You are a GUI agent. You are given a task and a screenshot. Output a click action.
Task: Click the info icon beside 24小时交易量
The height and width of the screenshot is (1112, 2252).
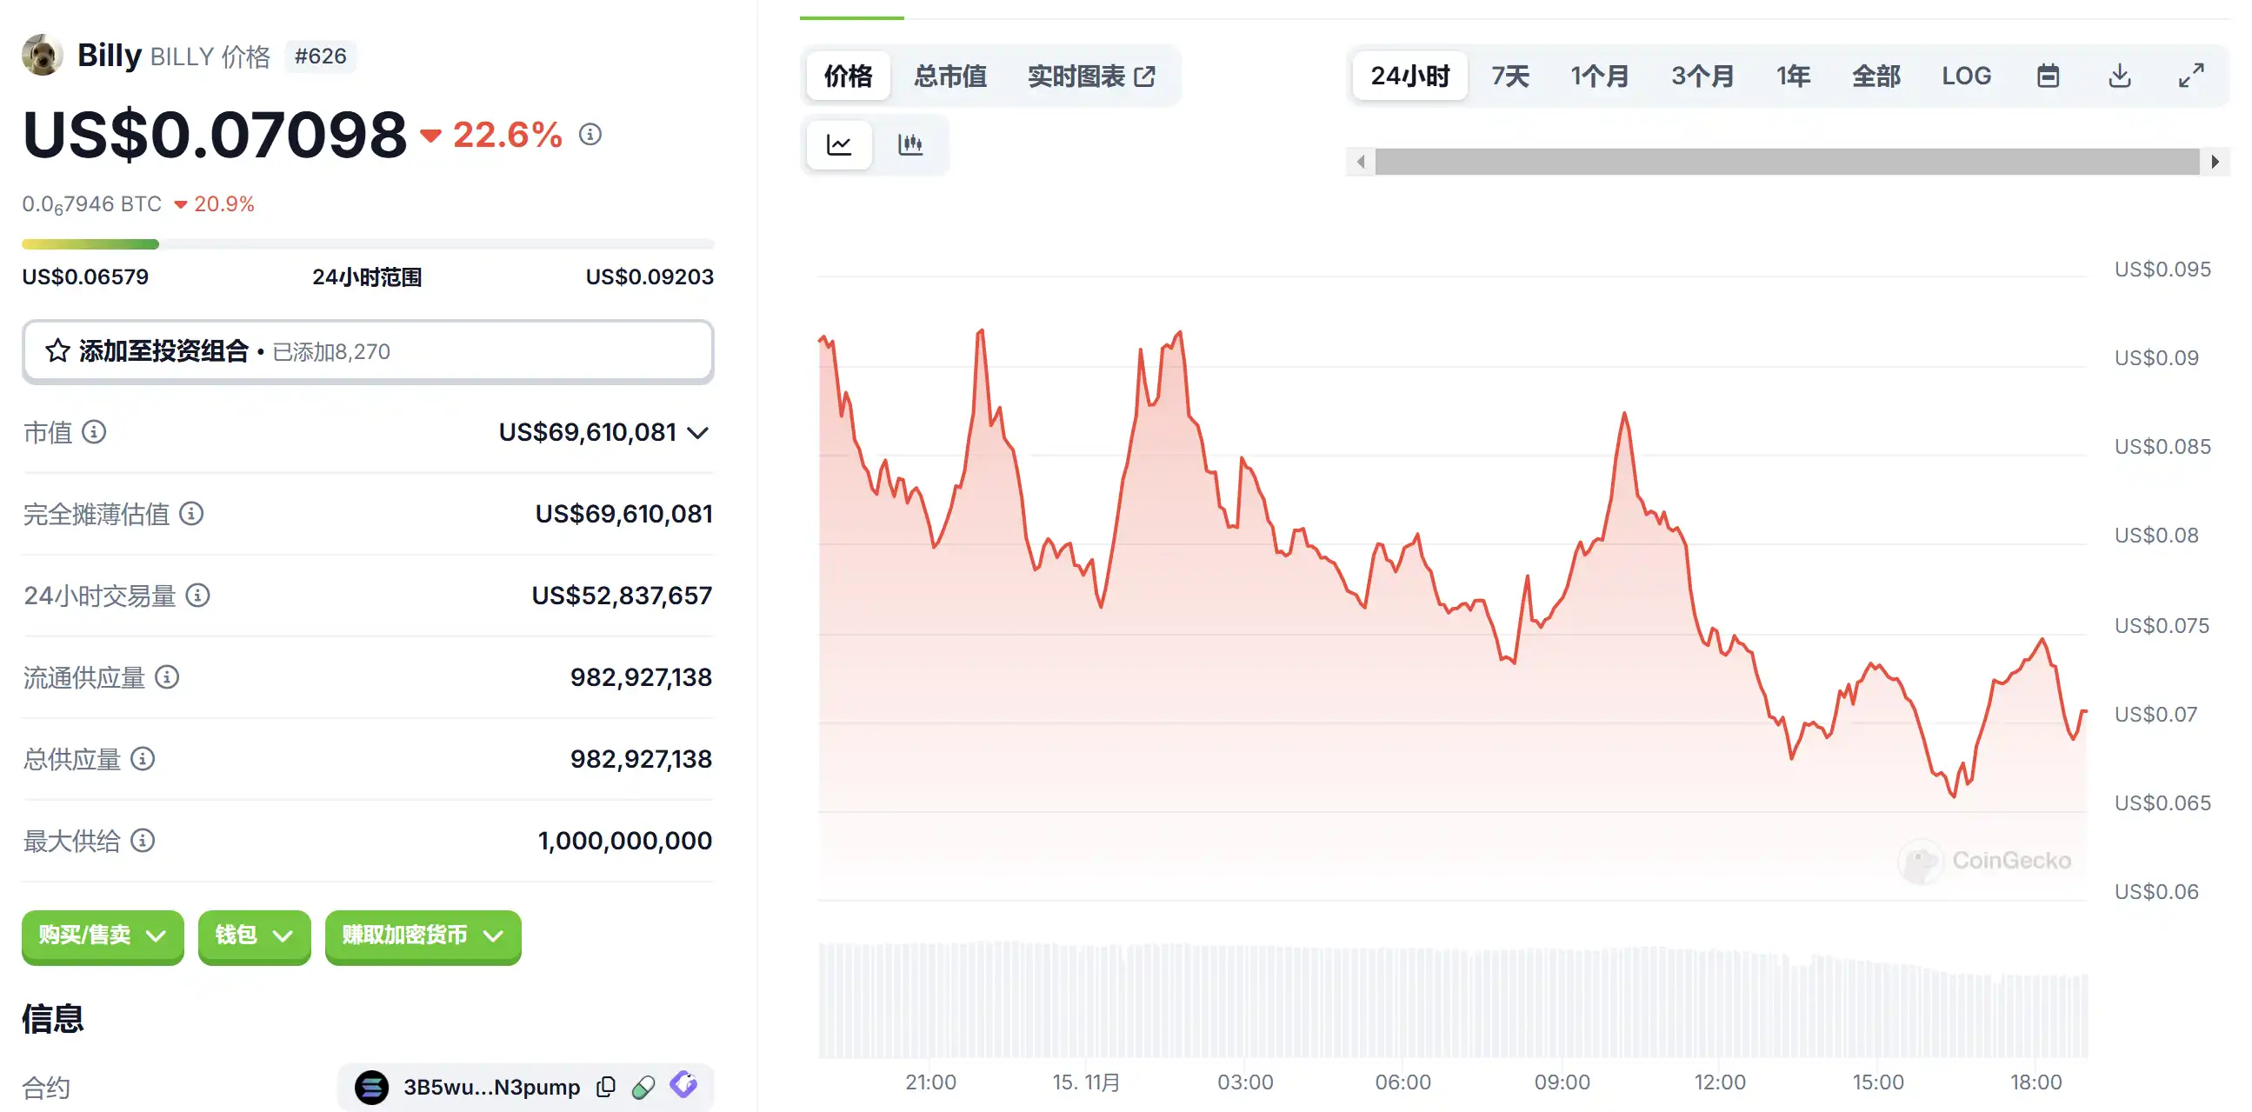[197, 596]
